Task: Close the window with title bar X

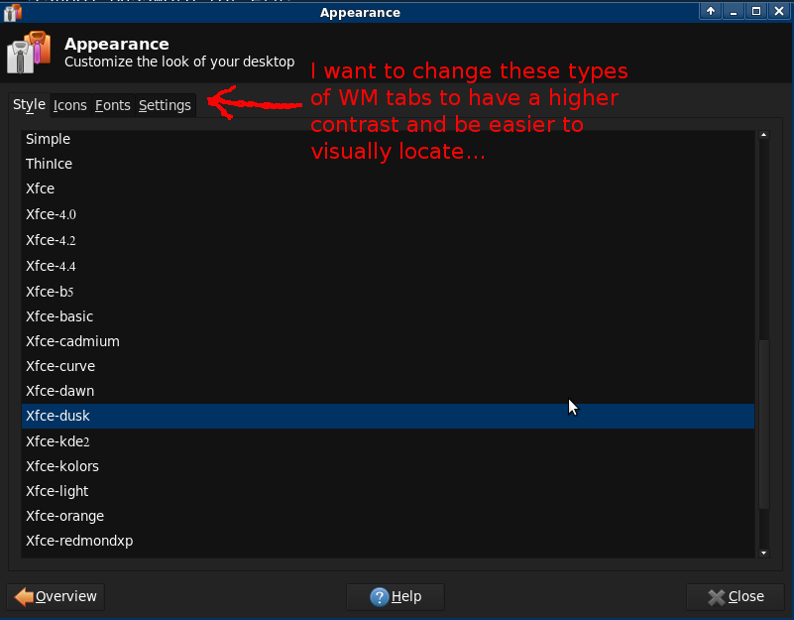Action: [779, 11]
